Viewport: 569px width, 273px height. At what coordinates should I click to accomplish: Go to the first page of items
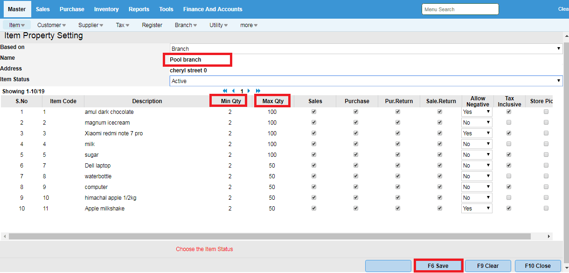(225, 91)
